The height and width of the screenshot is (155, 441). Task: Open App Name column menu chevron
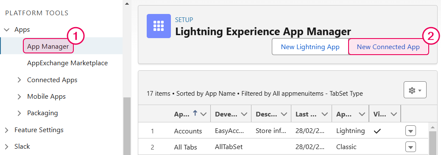click(204, 114)
